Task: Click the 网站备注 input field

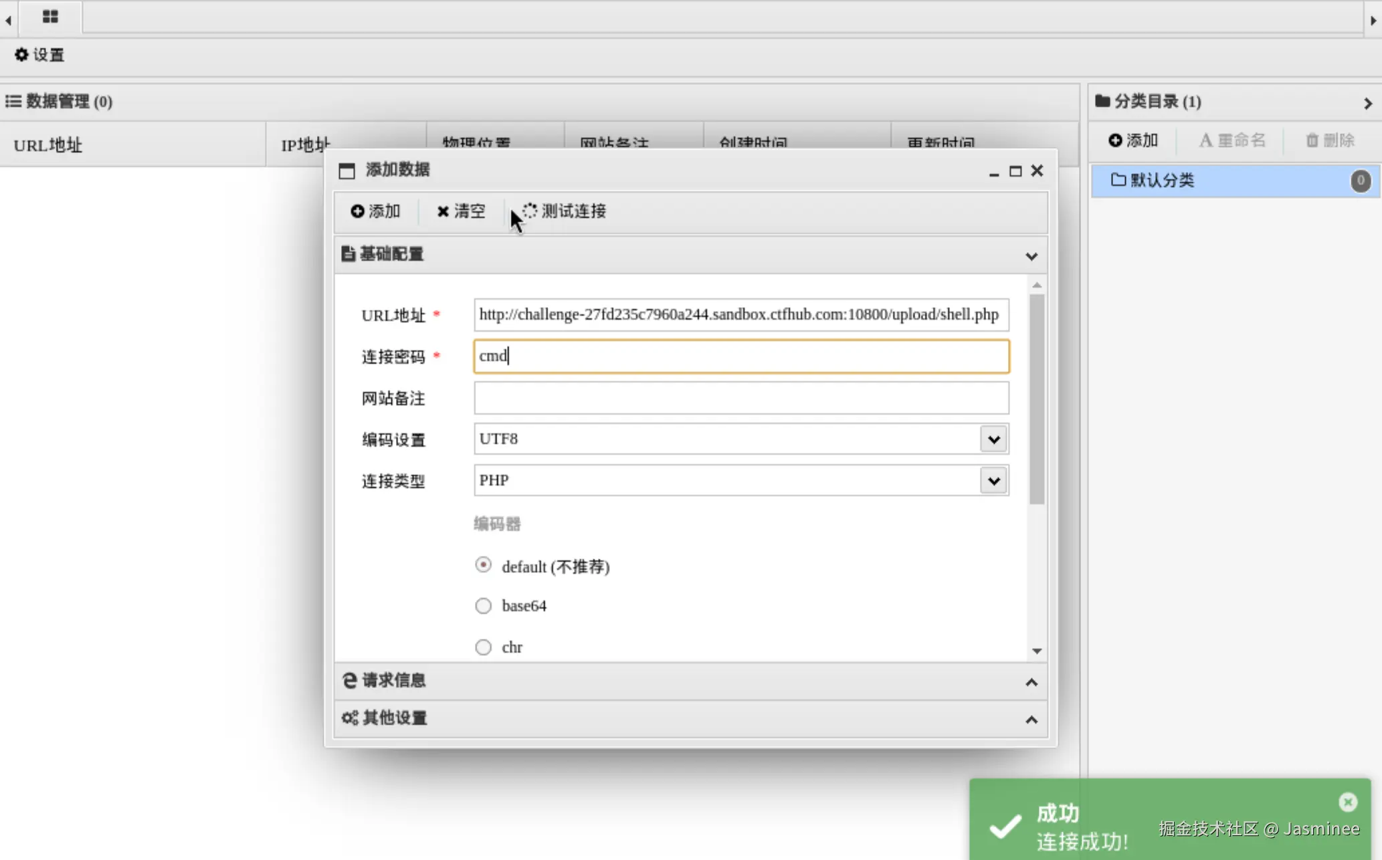Action: tap(741, 398)
